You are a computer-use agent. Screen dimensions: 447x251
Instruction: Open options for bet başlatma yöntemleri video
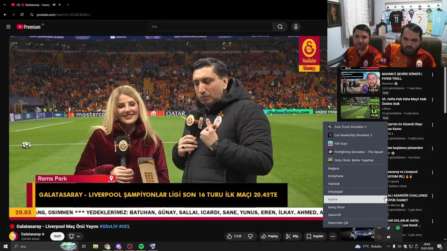tap(432, 149)
